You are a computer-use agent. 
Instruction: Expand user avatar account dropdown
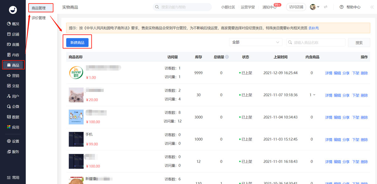pyautogui.click(x=314, y=7)
